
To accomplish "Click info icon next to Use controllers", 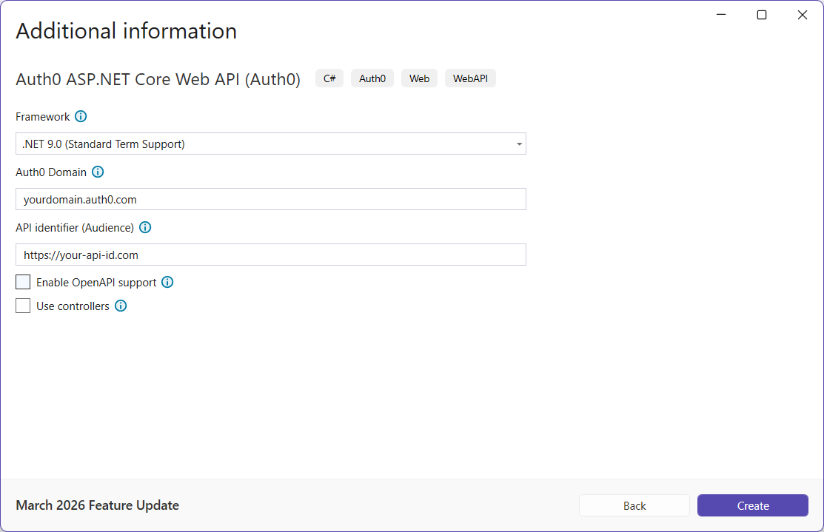I will point(121,306).
